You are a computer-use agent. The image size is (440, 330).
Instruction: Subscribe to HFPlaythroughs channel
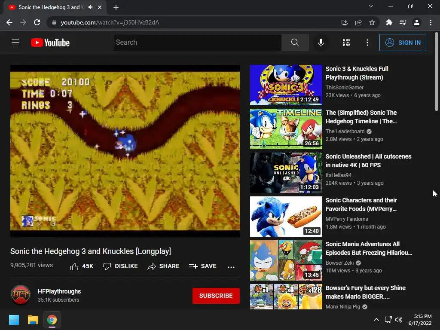pos(216,296)
